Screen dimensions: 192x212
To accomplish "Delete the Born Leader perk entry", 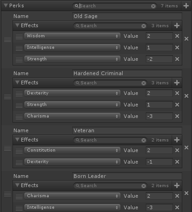I will click(186, 193).
